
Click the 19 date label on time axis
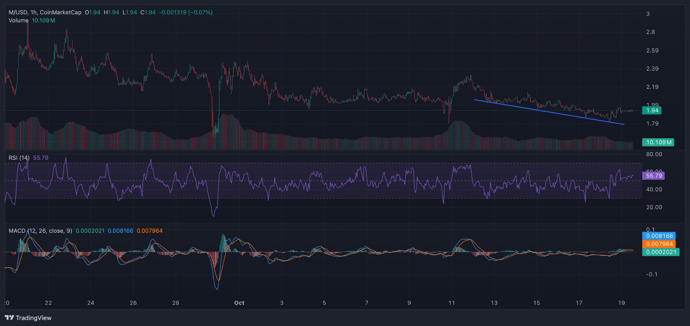click(x=621, y=303)
